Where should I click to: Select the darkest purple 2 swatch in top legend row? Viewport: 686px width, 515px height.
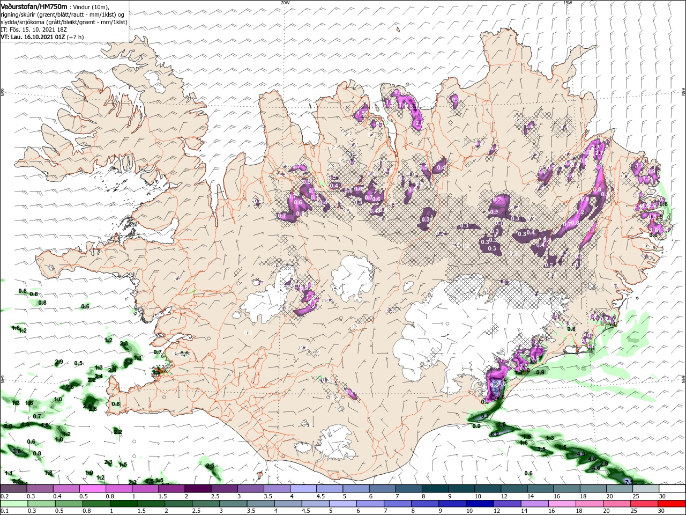[197, 488]
